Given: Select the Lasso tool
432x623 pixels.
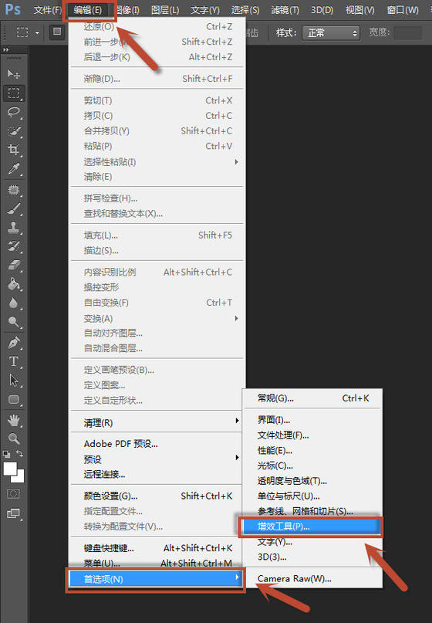Looking at the screenshot, I should pyautogui.click(x=14, y=112).
